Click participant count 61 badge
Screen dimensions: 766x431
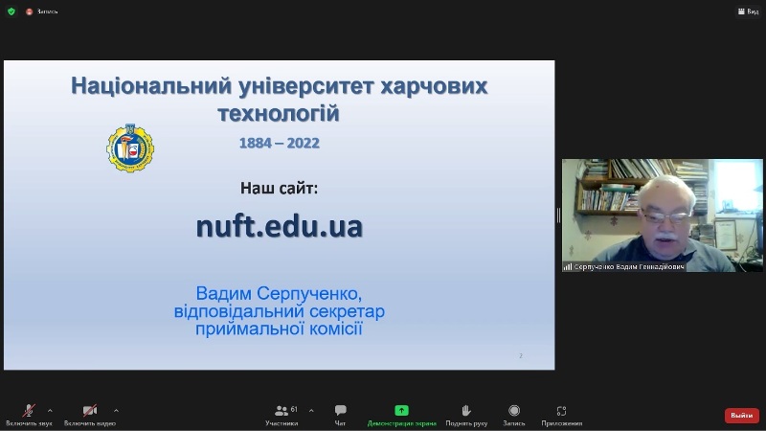tap(294, 409)
